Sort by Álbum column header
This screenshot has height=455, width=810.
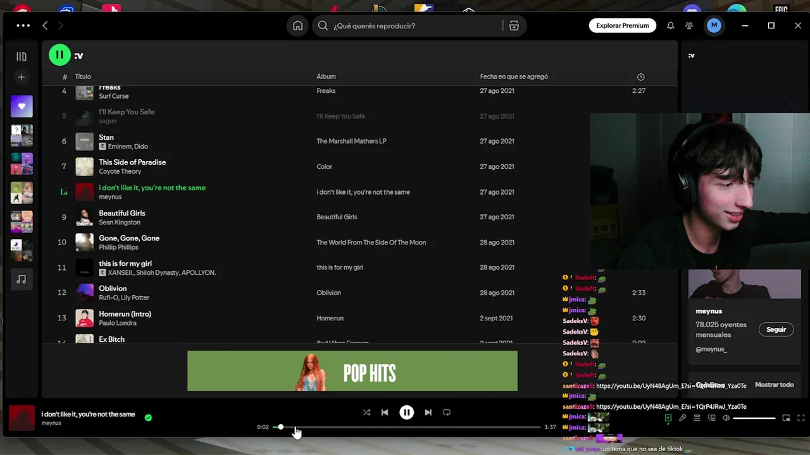click(x=326, y=76)
